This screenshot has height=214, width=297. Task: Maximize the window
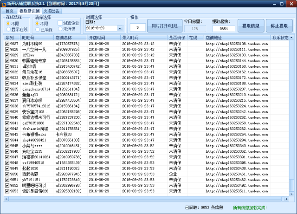[282, 4]
